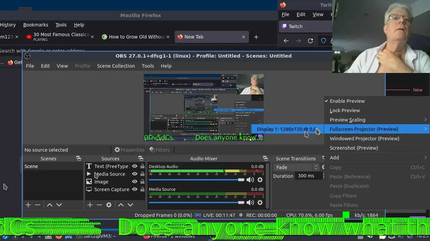Undock the Audio Mixer panel
The height and width of the screenshot is (241, 430).
[x=265, y=158]
